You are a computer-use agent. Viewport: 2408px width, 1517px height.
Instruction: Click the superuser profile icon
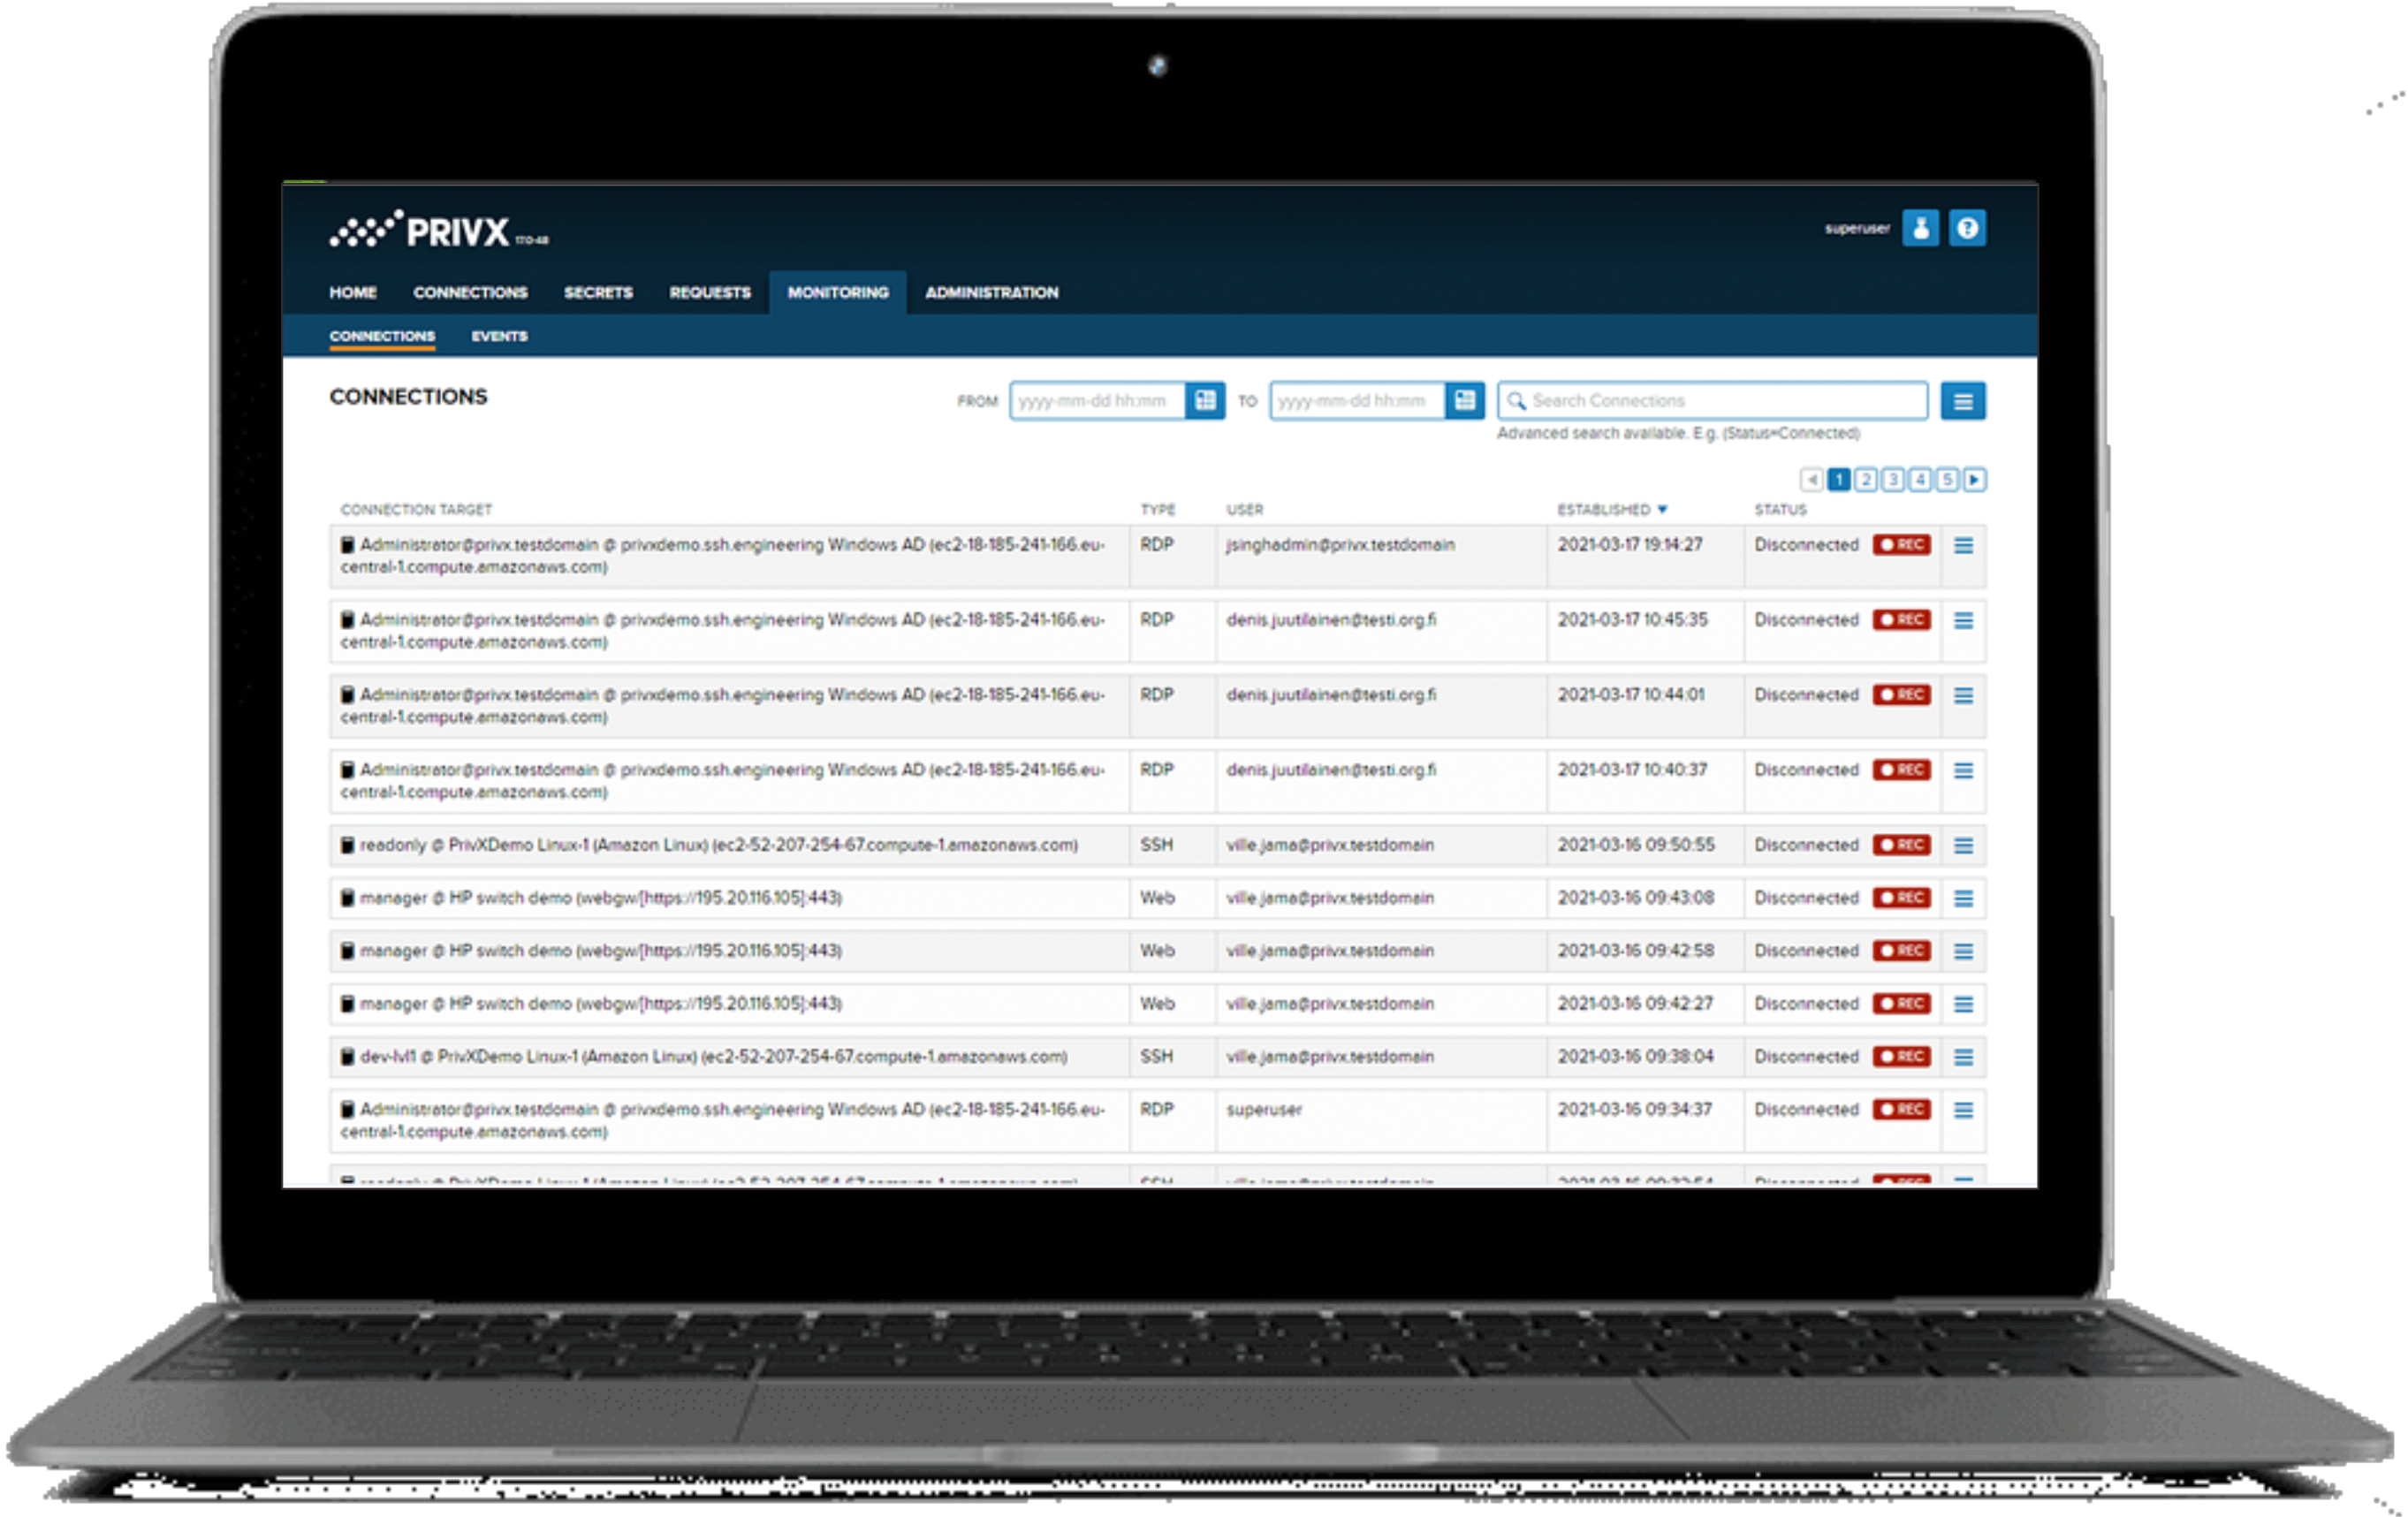1919,228
